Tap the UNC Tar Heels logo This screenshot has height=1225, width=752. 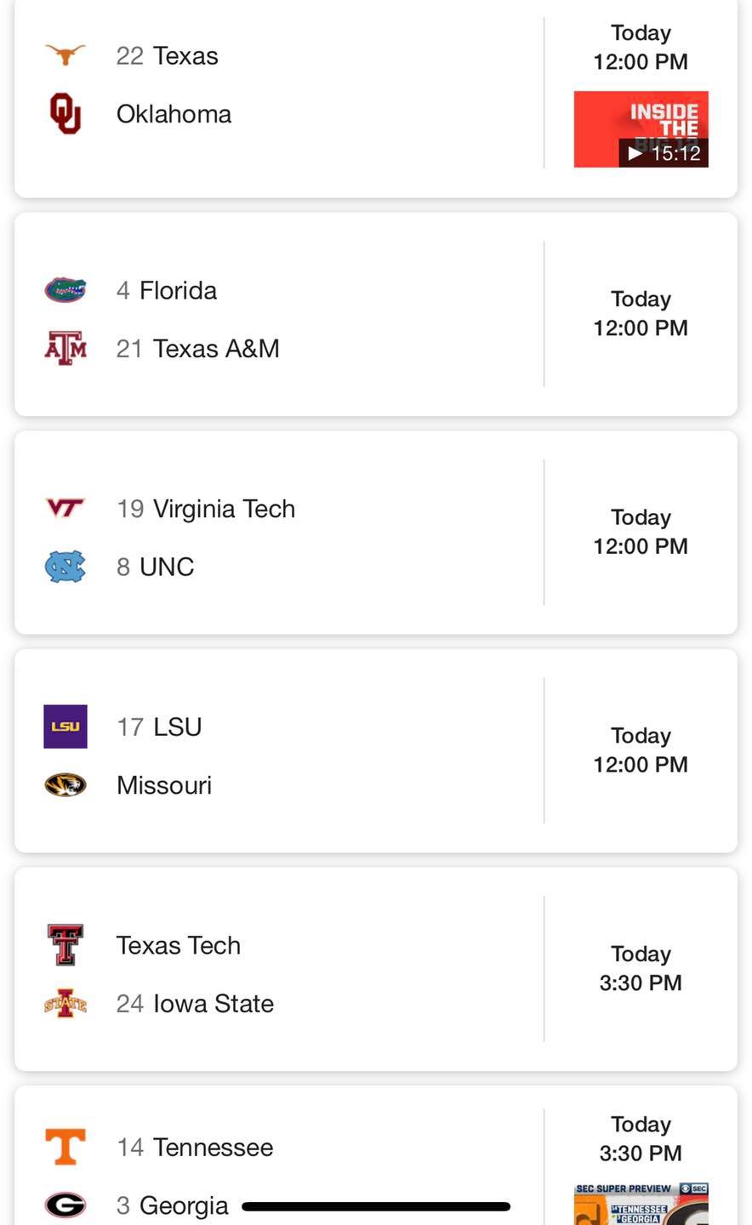point(66,567)
